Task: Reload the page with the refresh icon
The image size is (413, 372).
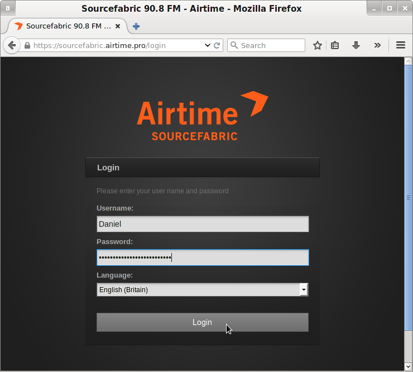Action: click(217, 45)
